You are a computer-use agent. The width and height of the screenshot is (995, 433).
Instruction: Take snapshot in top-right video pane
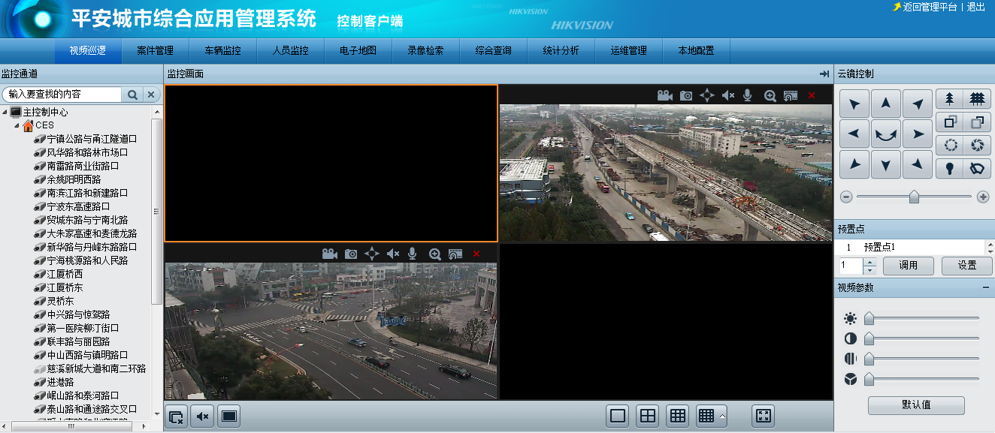click(686, 95)
